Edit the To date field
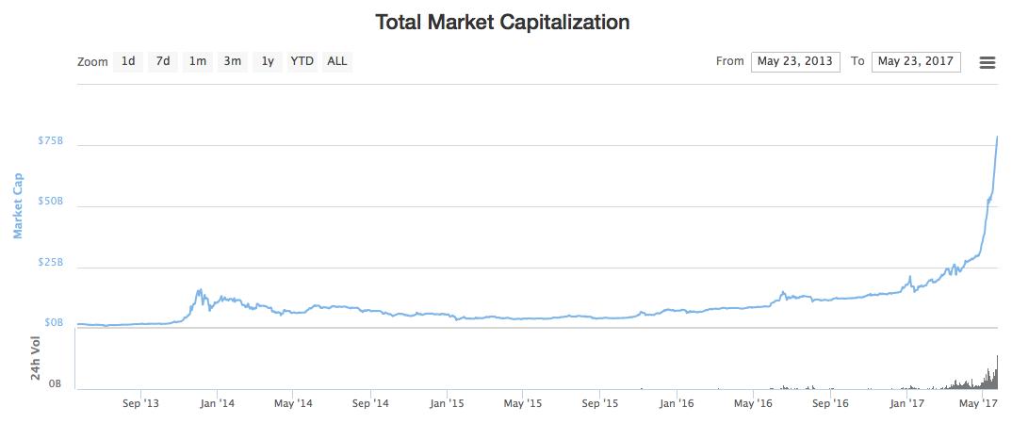 (x=916, y=61)
